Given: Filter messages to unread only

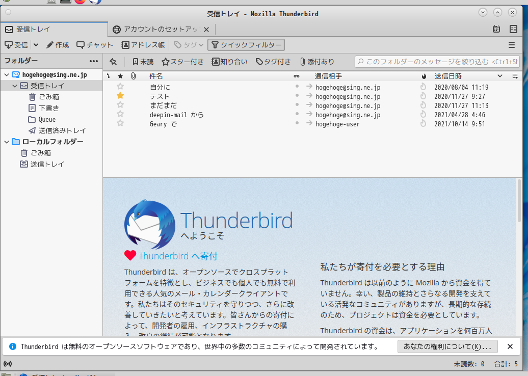Looking at the screenshot, I should pos(143,62).
